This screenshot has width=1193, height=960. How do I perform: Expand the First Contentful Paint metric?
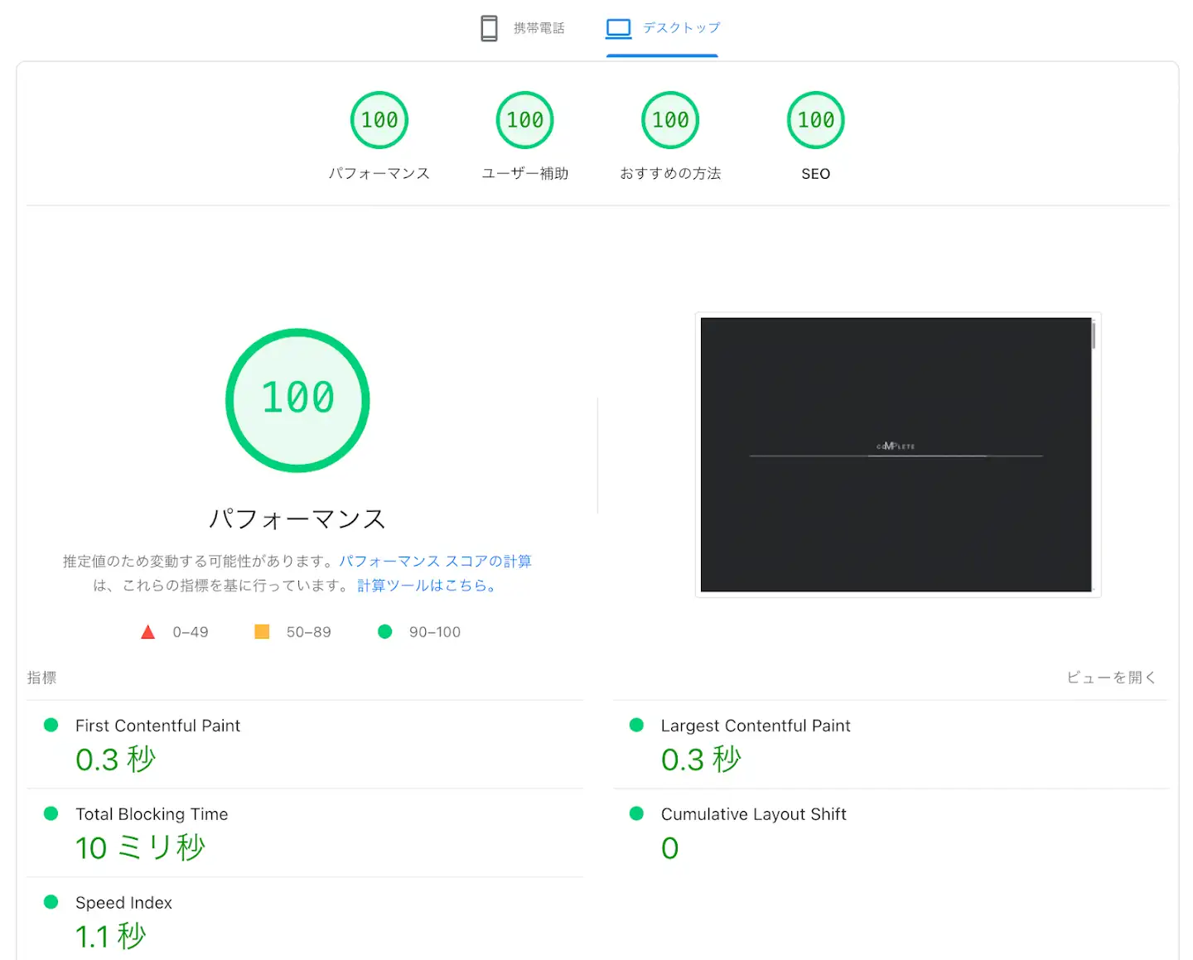157,726
